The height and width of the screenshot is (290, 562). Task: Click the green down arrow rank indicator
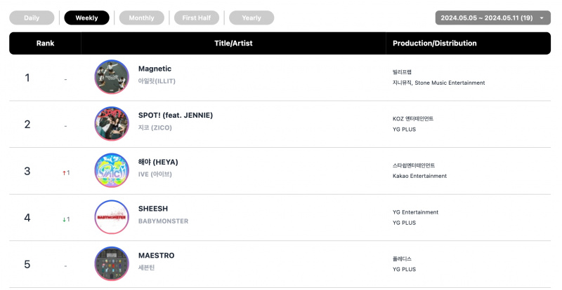click(64, 219)
